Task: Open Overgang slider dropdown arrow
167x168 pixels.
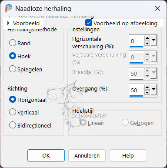Action: click(154, 90)
